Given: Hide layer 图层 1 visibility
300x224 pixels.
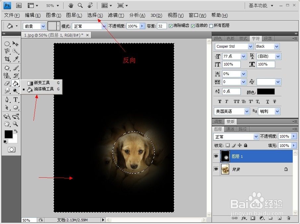Looking at the screenshot, I should [216, 156].
